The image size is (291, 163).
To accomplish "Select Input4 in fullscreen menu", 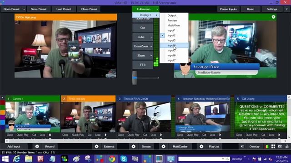I will (174, 45).
